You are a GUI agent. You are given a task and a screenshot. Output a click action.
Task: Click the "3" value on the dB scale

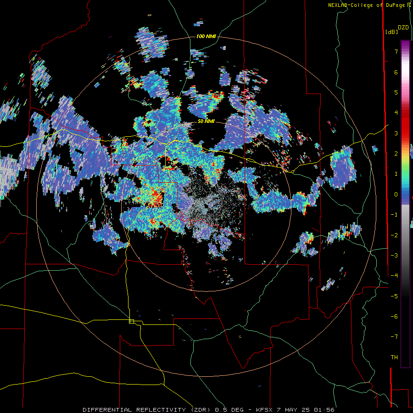[396, 133]
